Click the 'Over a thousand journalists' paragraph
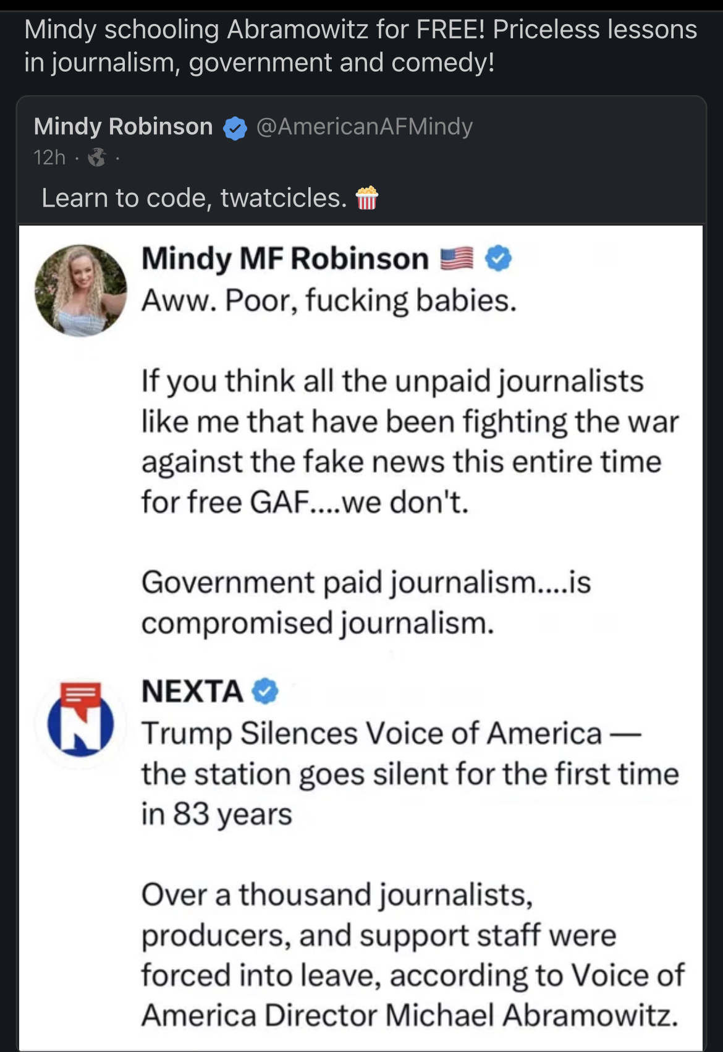 412,954
